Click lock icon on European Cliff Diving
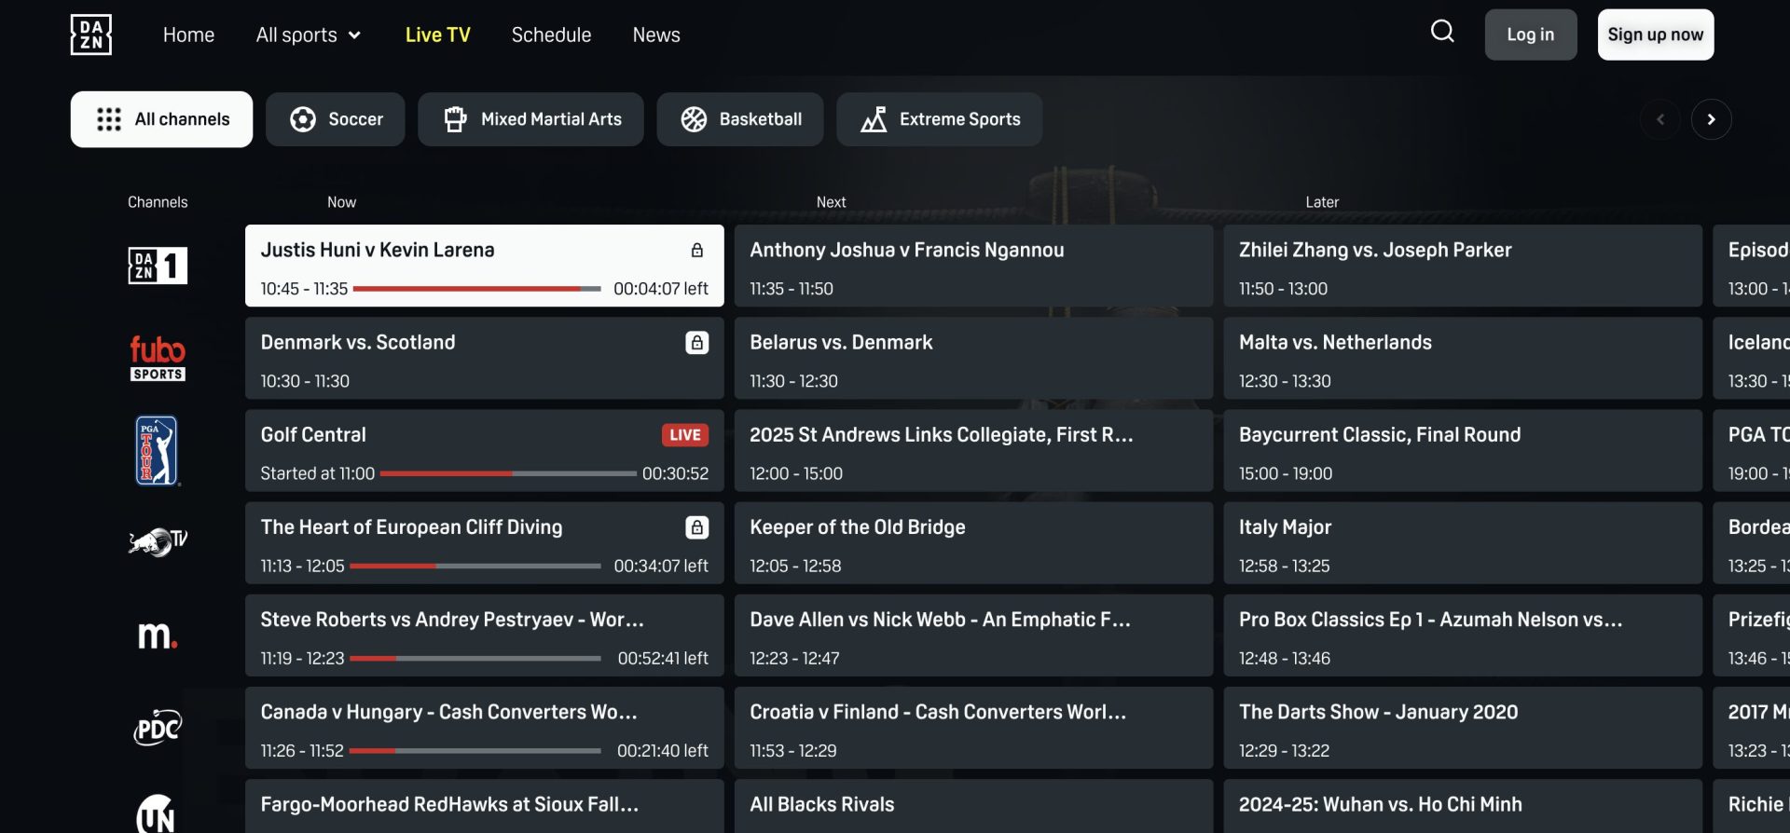 pos(696,526)
